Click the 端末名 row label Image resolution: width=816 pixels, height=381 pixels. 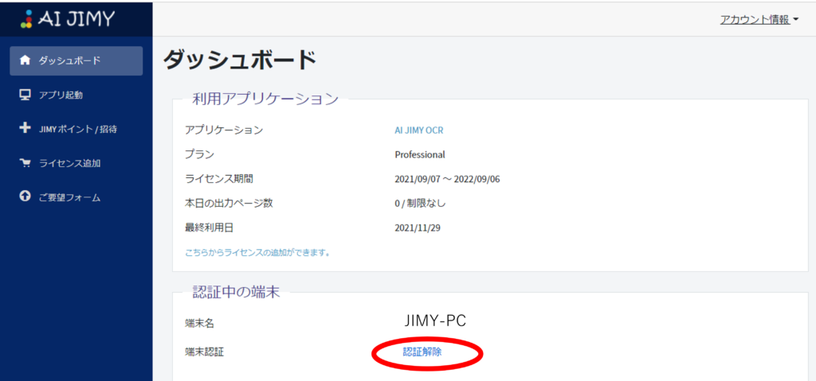pyautogui.click(x=199, y=323)
